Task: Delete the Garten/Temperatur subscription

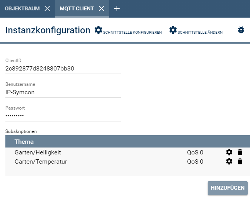Action: click(x=240, y=162)
